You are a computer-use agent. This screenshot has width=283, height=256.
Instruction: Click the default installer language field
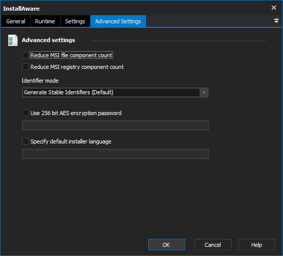[x=115, y=154]
